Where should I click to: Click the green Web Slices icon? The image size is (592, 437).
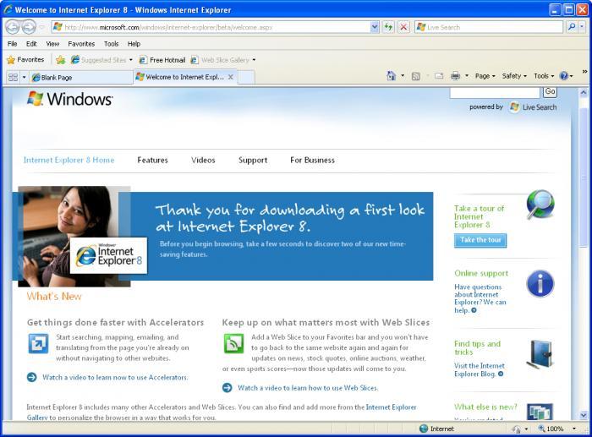[x=233, y=343]
